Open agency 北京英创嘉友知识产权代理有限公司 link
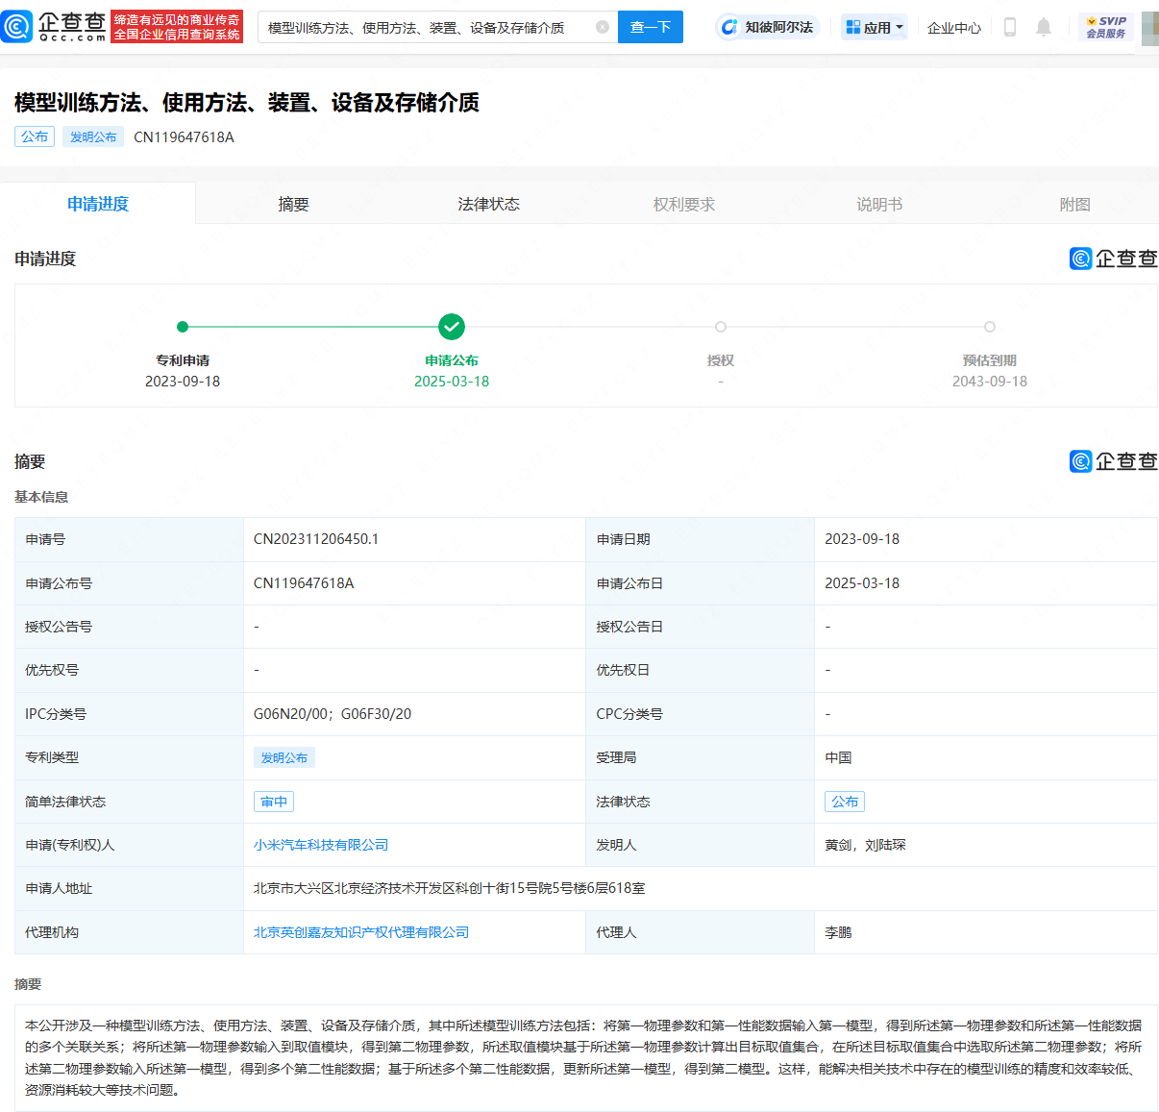1159x1112 pixels. 361,932
